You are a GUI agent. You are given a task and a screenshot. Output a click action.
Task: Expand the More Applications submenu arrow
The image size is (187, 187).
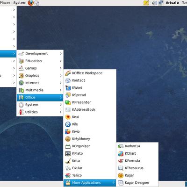pos(114,183)
